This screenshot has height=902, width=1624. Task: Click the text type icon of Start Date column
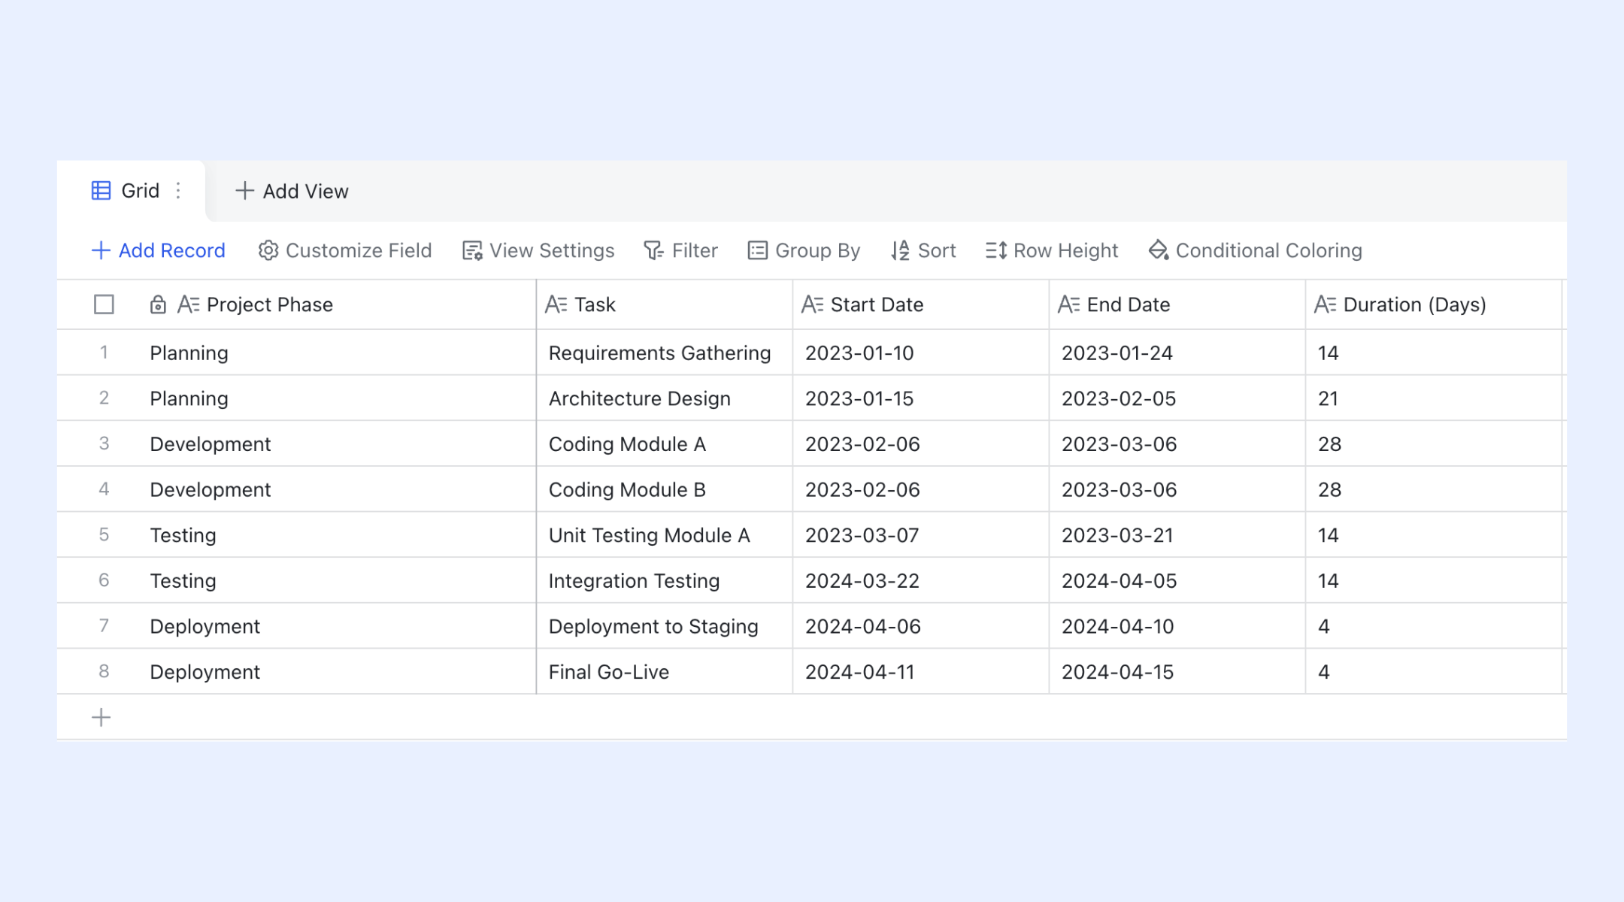coord(812,304)
